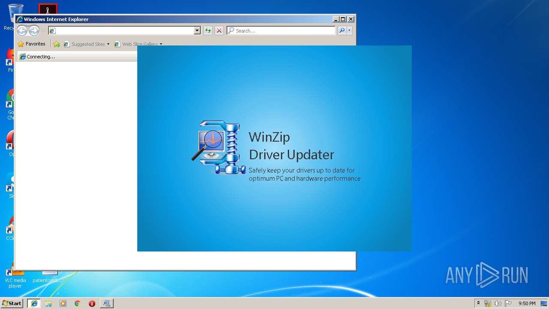
Task: Click the Add to Favorites Bar icon
Action: coord(57,44)
